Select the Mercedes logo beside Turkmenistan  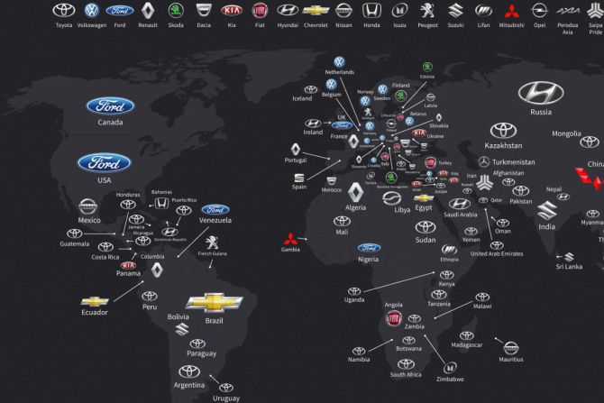[484, 161]
